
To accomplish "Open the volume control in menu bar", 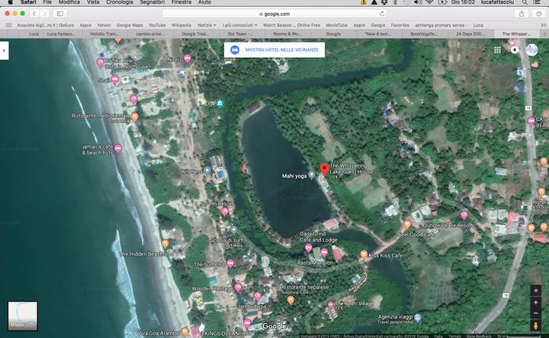I will click(x=418, y=2).
